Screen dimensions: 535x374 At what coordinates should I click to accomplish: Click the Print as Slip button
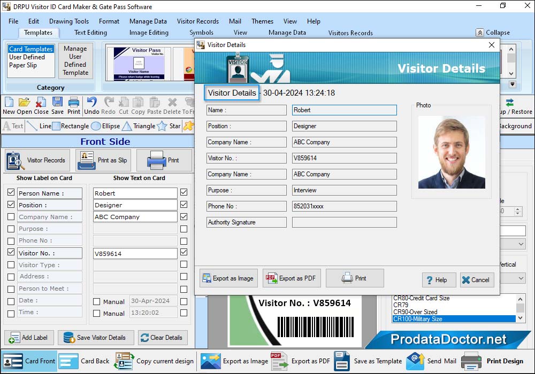[103, 160]
